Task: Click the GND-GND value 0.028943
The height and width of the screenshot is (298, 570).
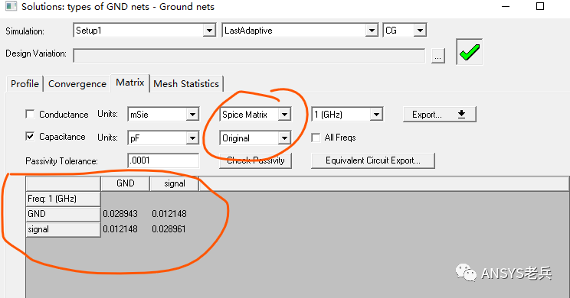Action: (120, 214)
